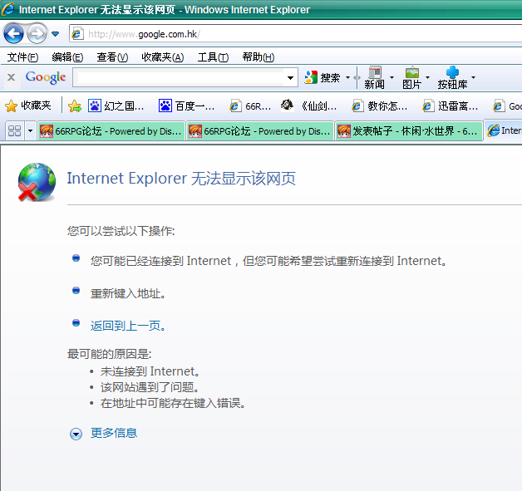Click the IE logo in title bar

[x=7, y=9]
